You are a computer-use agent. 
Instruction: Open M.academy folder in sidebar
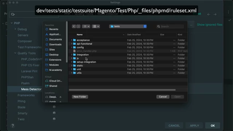54,70
